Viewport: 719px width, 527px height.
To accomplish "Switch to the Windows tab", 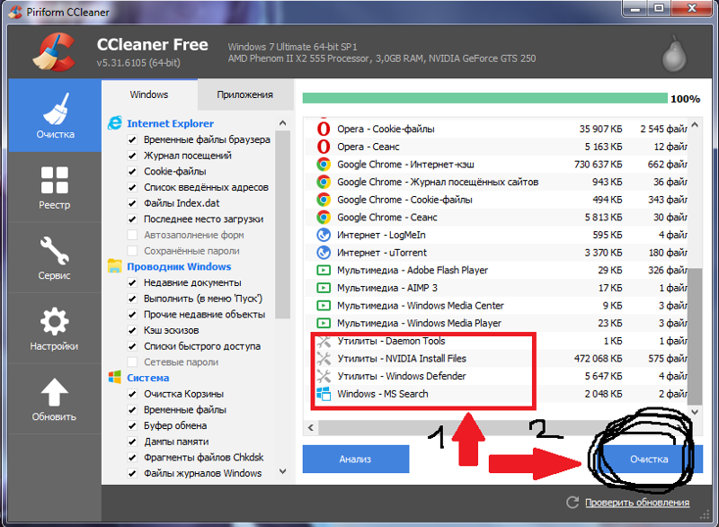I will click(149, 94).
